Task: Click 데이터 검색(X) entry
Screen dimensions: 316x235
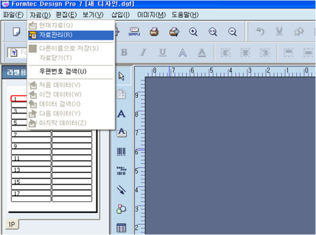Action: tap(71, 104)
